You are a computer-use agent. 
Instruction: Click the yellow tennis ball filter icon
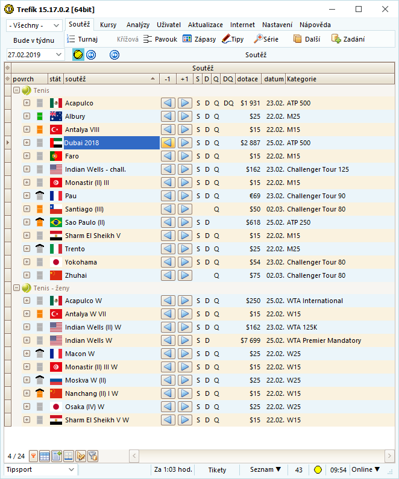tap(78, 55)
